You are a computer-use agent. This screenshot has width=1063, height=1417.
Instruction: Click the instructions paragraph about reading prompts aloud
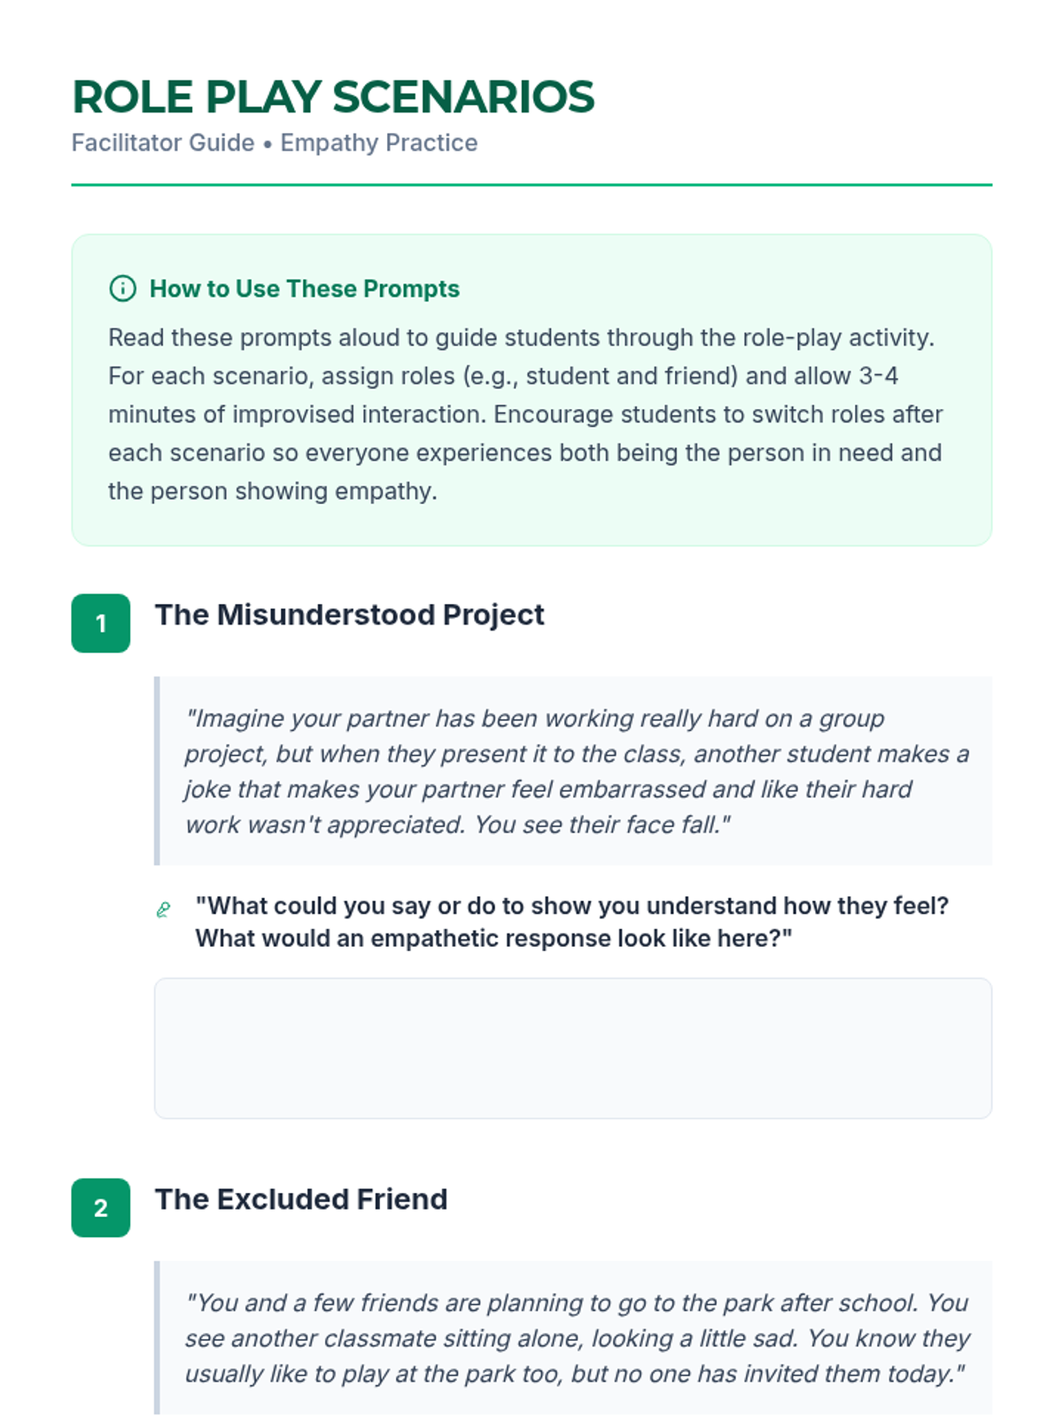526,414
